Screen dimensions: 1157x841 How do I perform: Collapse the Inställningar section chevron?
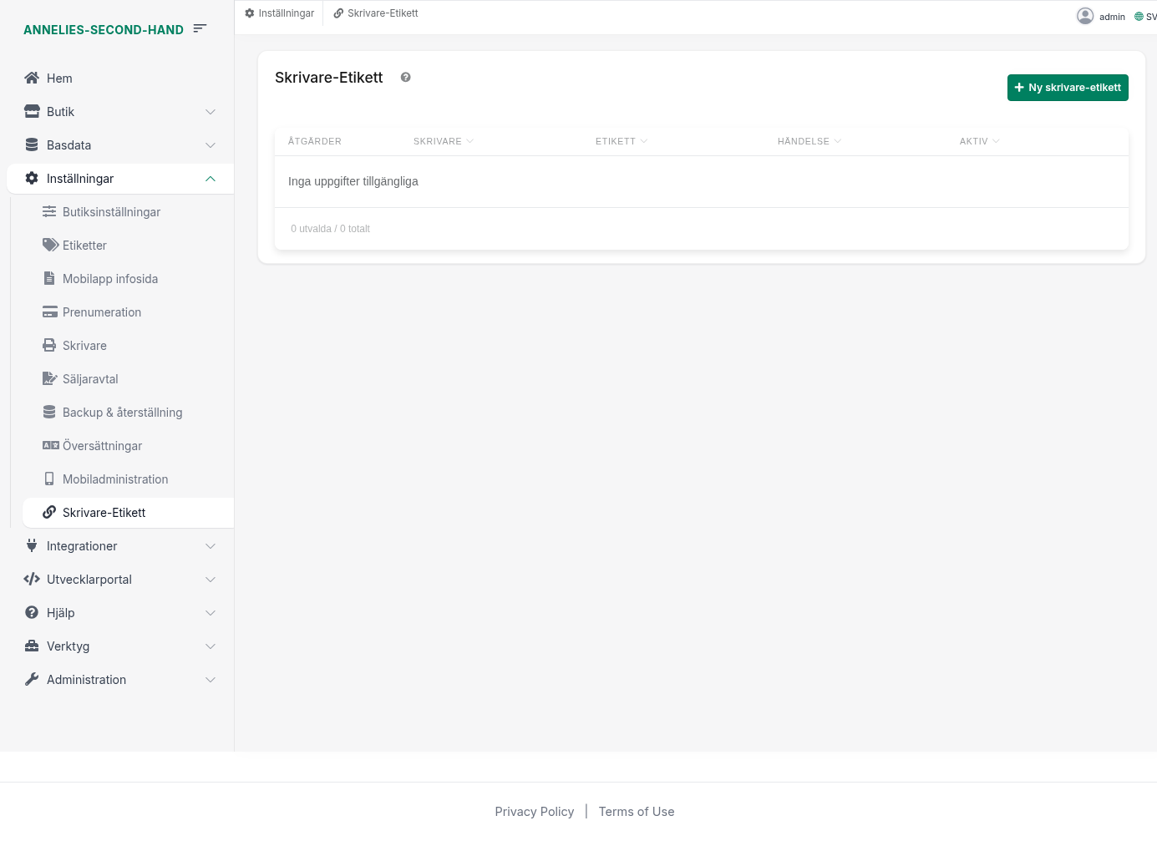(211, 179)
